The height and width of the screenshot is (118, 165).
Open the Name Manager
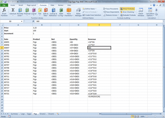pos(78,12)
